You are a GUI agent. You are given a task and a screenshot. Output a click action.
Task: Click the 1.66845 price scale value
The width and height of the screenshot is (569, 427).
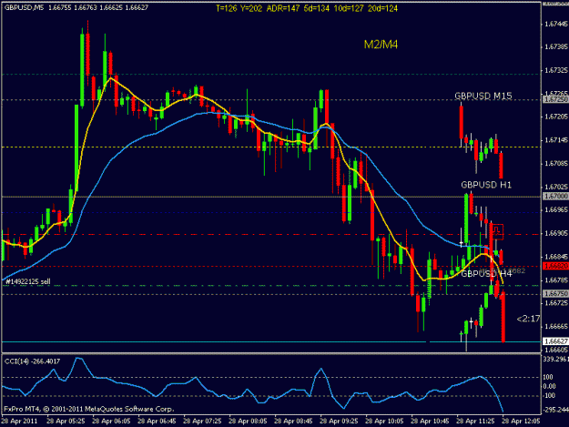[x=556, y=257]
